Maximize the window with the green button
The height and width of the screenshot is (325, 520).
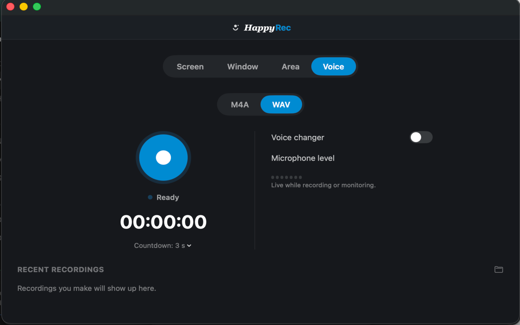tap(37, 6)
